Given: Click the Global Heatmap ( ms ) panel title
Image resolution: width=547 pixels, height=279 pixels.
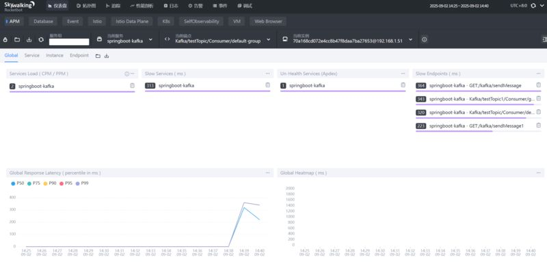Looking at the screenshot, I should (304, 173).
